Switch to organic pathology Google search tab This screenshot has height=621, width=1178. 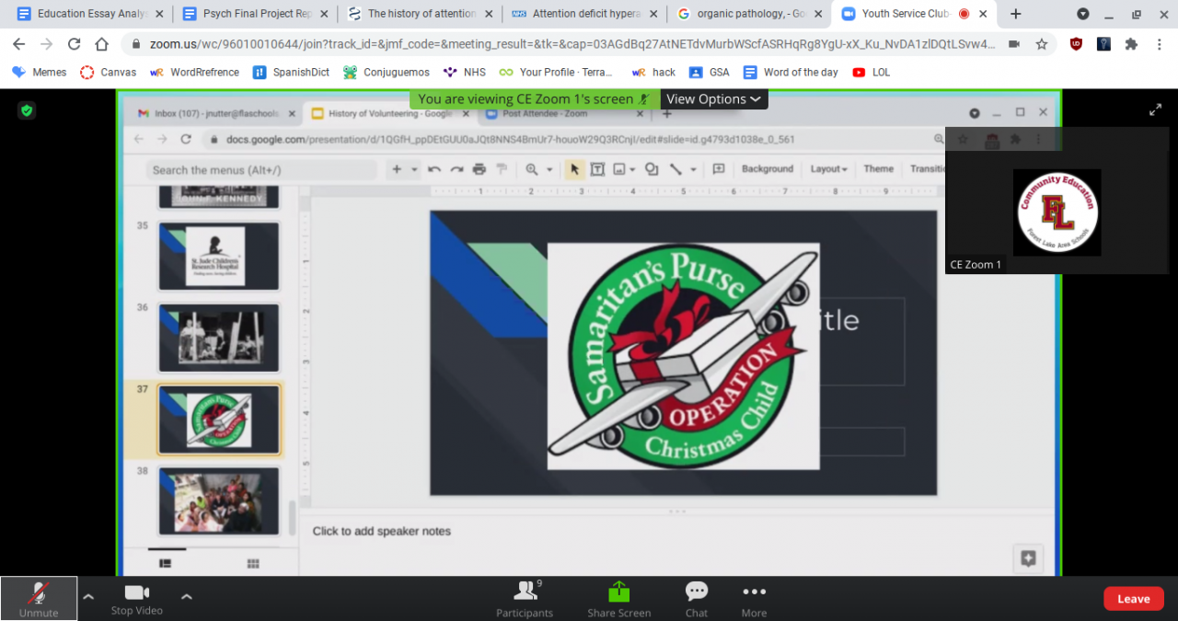pyautogui.click(x=748, y=14)
